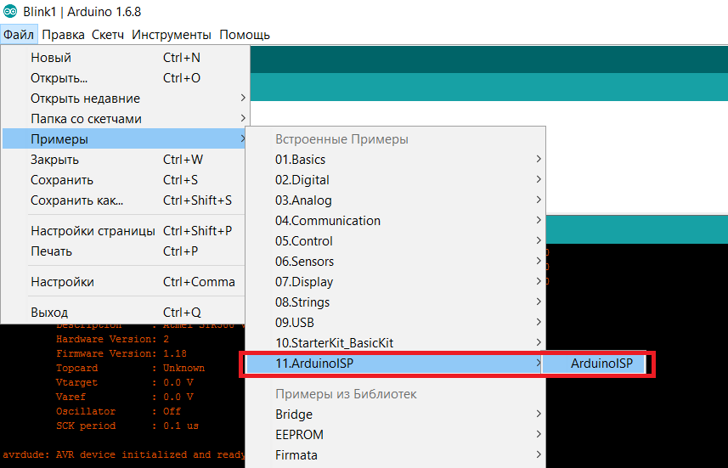Choose Сохранить menu entry
This screenshot has width=728, height=468.
click(125, 180)
